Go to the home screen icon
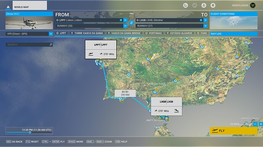263x147 pixels. coord(8,7)
